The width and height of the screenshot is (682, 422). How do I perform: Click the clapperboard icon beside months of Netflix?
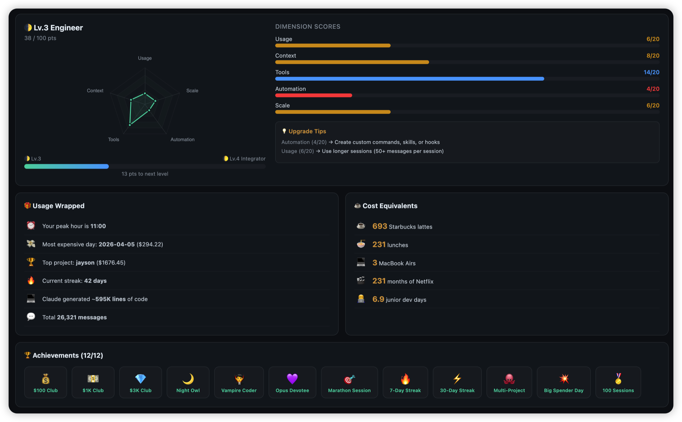[x=361, y=281]
